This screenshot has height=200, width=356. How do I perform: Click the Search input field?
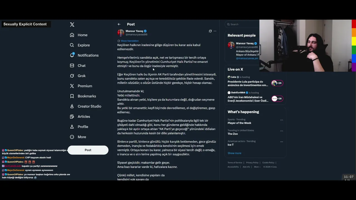click(x=242, y=24)
